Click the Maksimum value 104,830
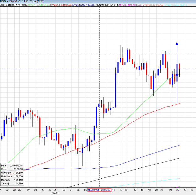The width and height of the screenshot is (196, 195). pyautogui.click(x=19, y=177)
